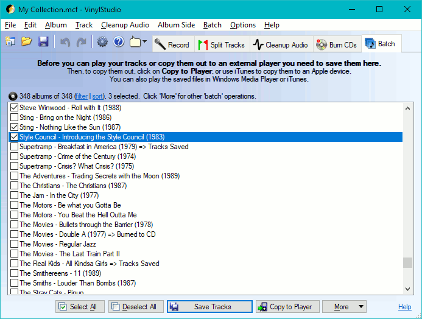Click the album list scroll up arrow
Screen dimensions: 422x319
[x=407, y=108]
